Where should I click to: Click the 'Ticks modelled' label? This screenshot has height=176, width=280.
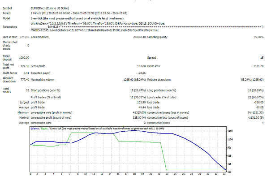pyautogui.click(x=39, y=37)
